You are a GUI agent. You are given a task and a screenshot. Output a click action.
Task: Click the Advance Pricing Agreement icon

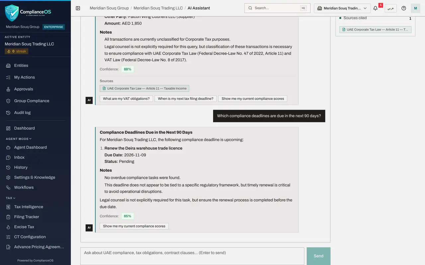click(8, 247)
